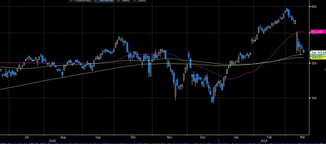The width and height of the screenshot is (326, 144).
Task: Click the Zoom magnifier icon
Action: (x=135, y=1)
